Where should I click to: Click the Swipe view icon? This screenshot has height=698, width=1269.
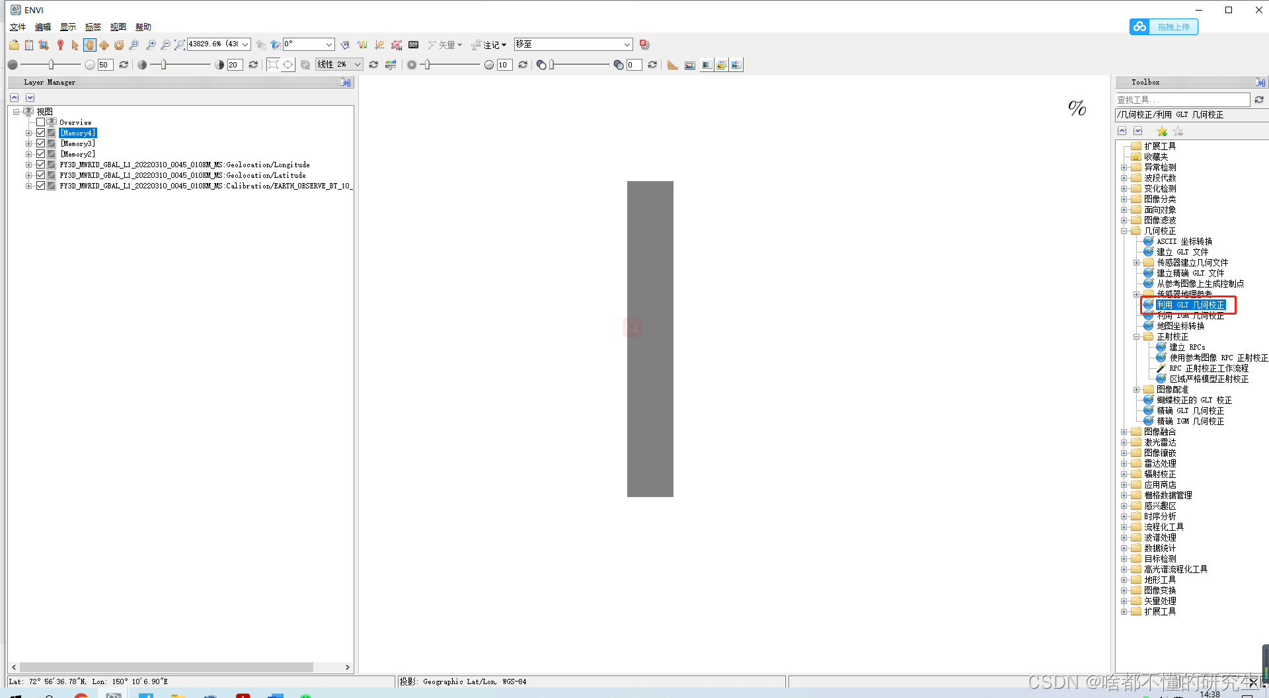point(736,65)
